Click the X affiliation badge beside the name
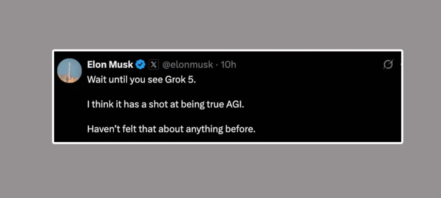The image size is (441, 198). 154,65
